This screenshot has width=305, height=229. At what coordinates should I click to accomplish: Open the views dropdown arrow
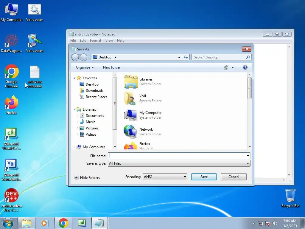coord(233,67)
